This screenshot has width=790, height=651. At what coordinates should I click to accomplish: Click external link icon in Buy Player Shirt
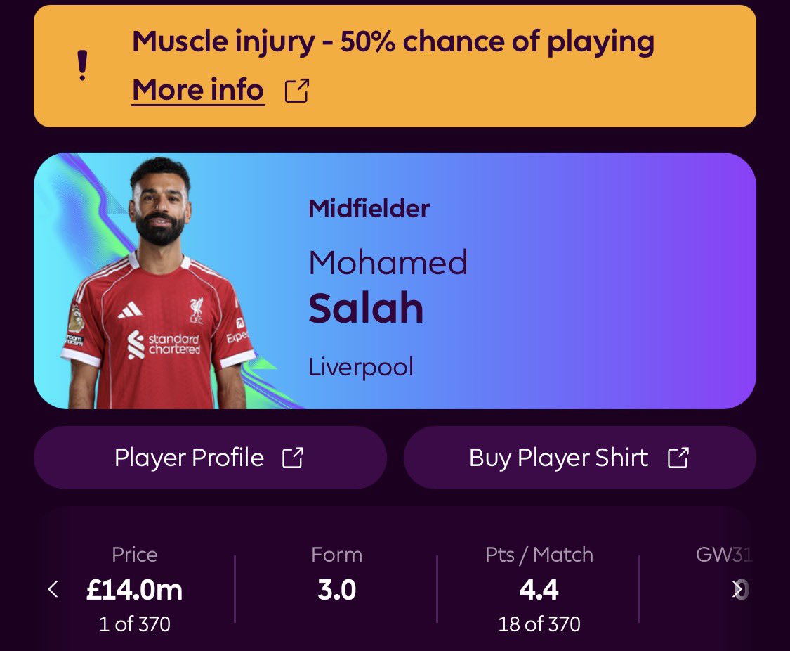click(678, 458)
